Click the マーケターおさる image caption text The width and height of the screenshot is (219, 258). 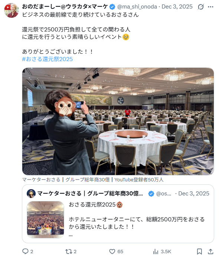pyautogui.click(x=93, y=180)
